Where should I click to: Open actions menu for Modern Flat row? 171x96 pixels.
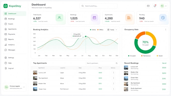click(113, 83)
